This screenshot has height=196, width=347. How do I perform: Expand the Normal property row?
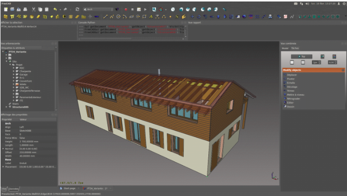[x=3, y=148]
